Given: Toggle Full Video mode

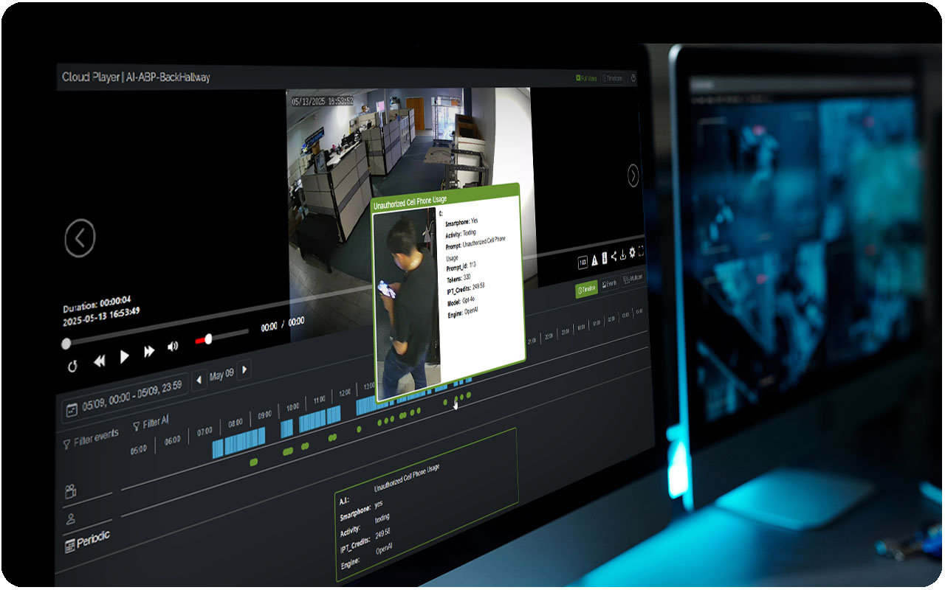Looking at the screenshot, I should pos(586,77).
